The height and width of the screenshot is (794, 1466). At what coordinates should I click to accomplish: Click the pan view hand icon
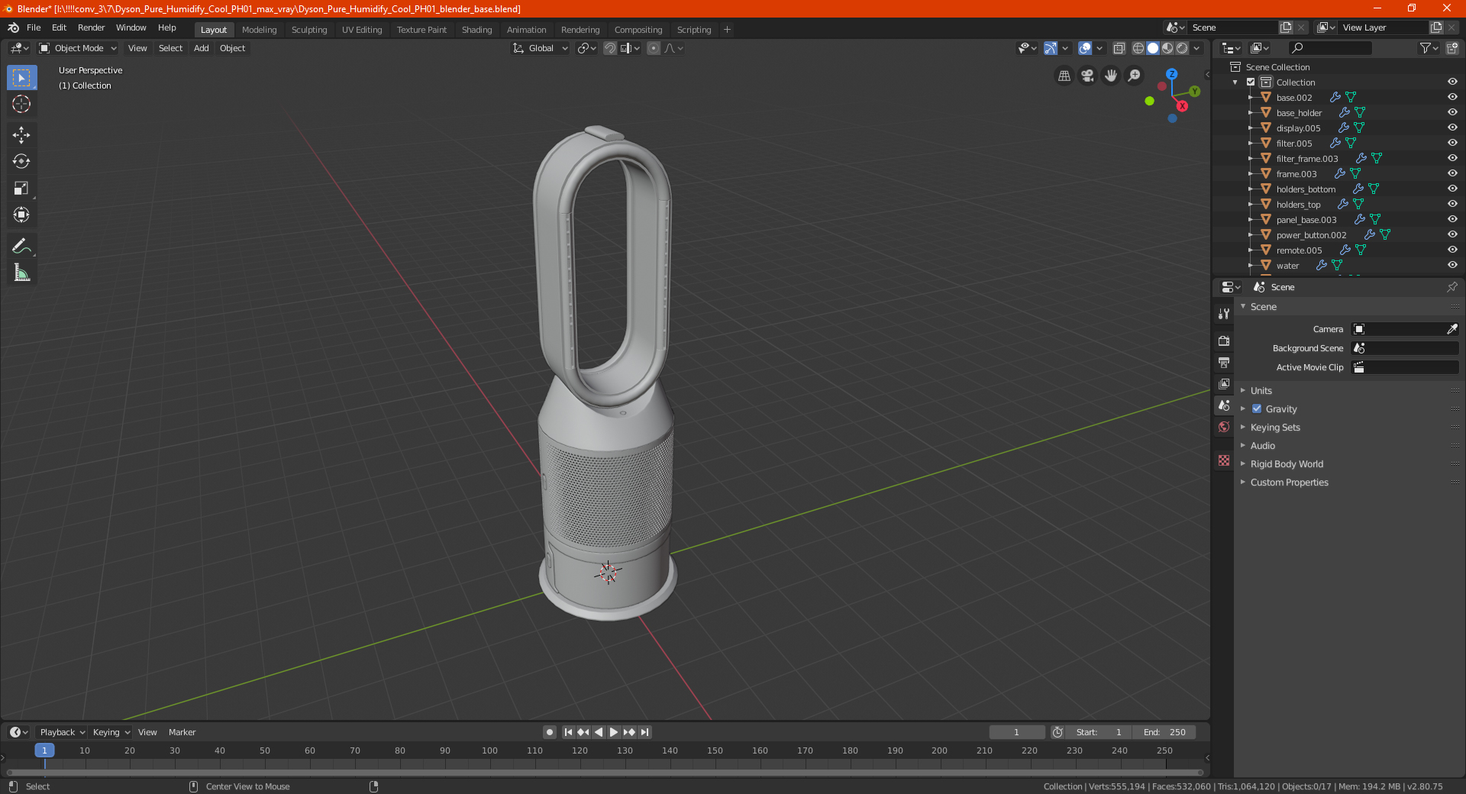click(x=1111, y=76)
